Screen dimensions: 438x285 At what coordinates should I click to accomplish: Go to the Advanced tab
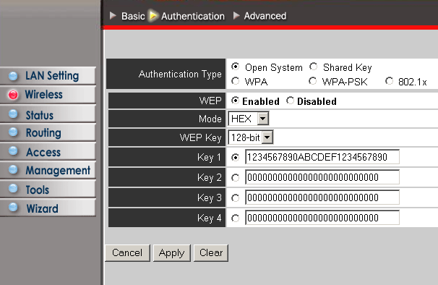pyautogui.click(x=265, y=16)
